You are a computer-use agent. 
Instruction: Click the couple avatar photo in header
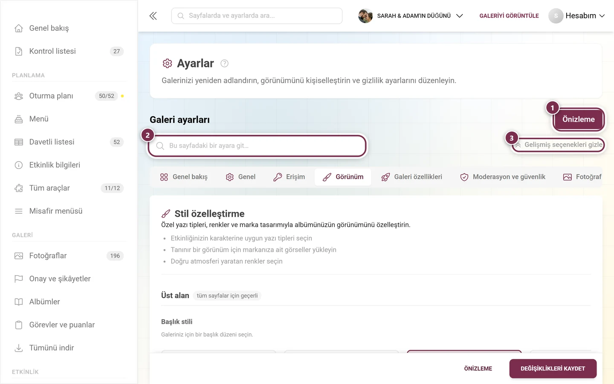tap(365, 16)
